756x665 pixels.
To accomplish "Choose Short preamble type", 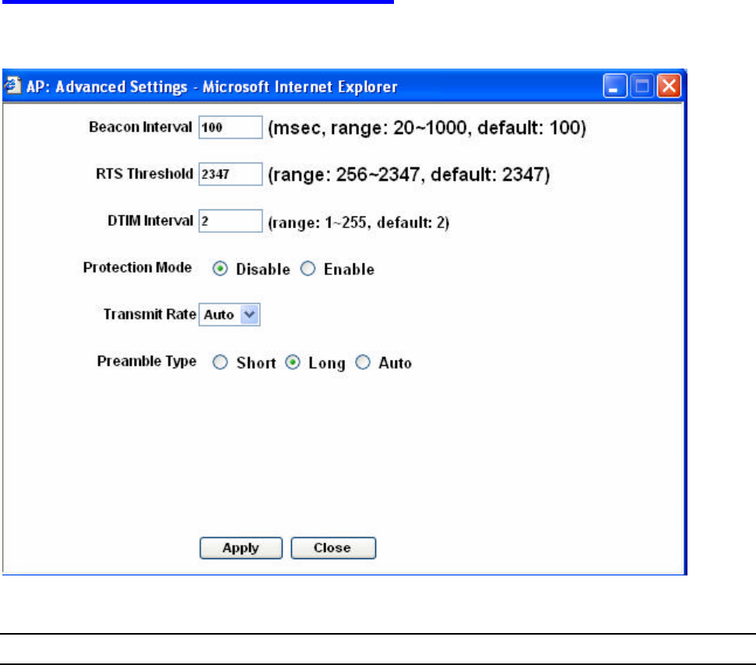I will [x=220, y=362].
